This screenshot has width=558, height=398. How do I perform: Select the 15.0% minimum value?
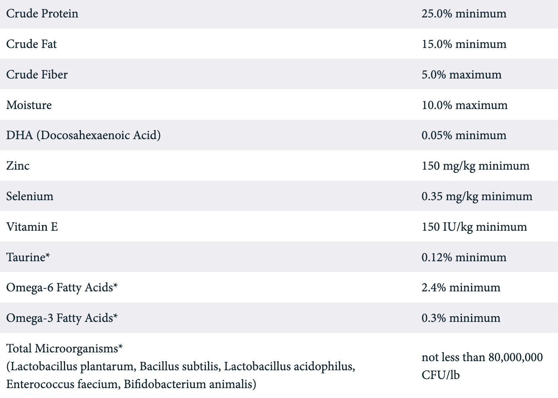pos(464,44)
